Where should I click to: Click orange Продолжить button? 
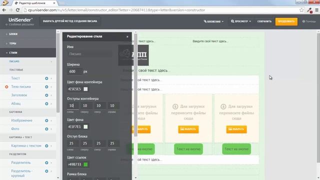(x=286, y=21)
